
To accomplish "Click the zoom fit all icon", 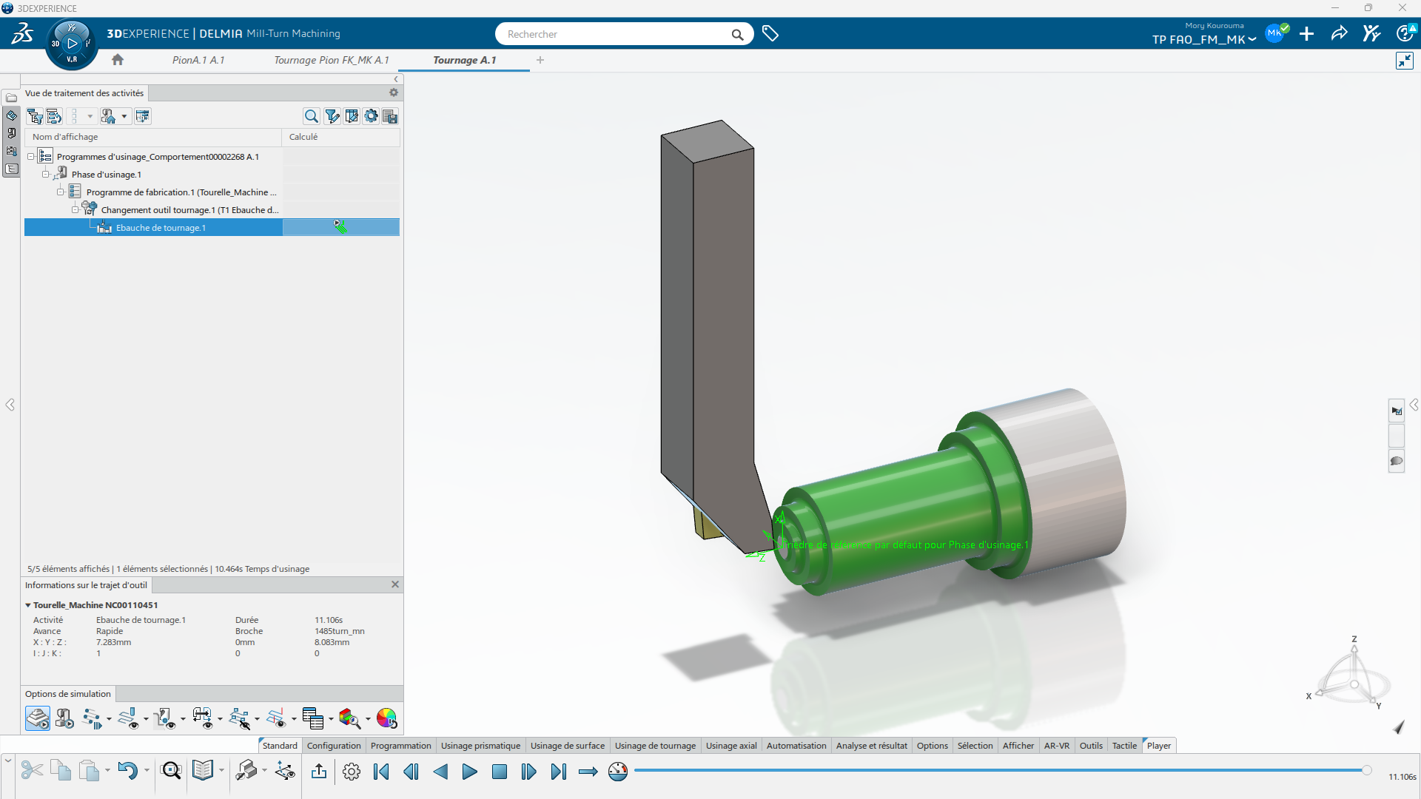I will tap(171, 771).
